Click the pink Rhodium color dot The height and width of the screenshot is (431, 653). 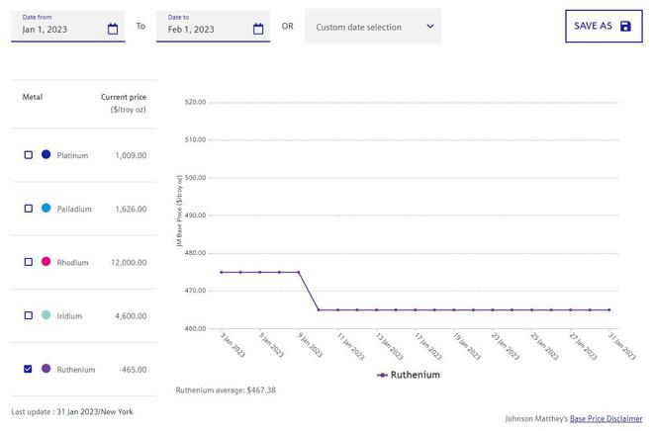pos(46,262)
